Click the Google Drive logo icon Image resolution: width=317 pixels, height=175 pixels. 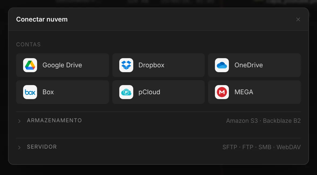pos(30,65)
